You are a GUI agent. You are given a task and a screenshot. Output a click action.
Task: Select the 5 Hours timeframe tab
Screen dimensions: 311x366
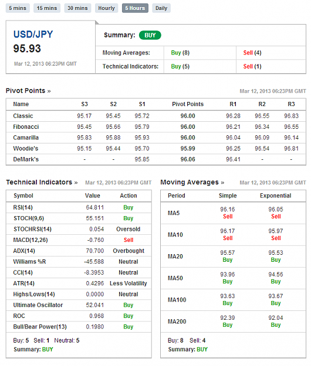[135, 8]
